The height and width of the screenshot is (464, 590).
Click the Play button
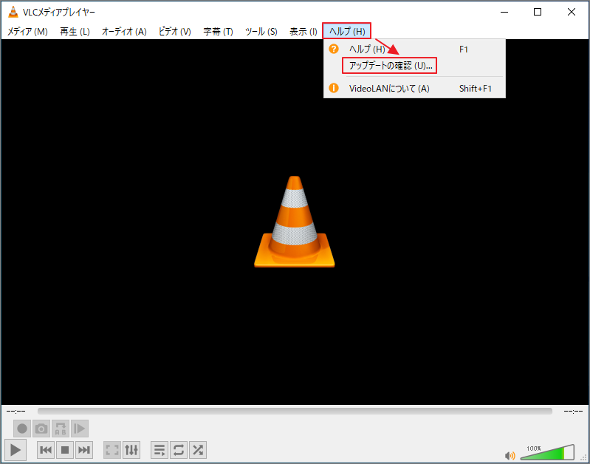click(x=16, y=450)
